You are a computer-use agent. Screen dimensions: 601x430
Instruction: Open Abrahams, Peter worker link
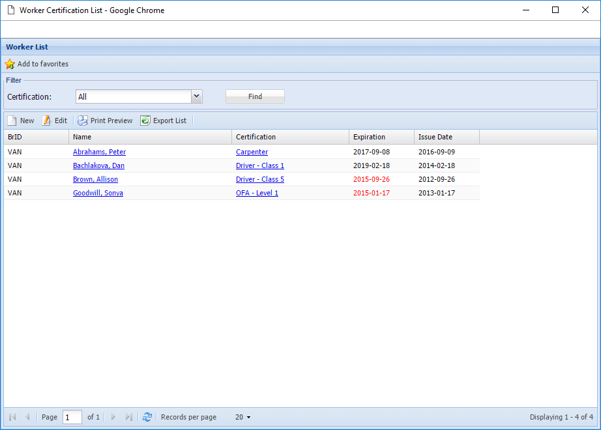click(x=99, y=152)
